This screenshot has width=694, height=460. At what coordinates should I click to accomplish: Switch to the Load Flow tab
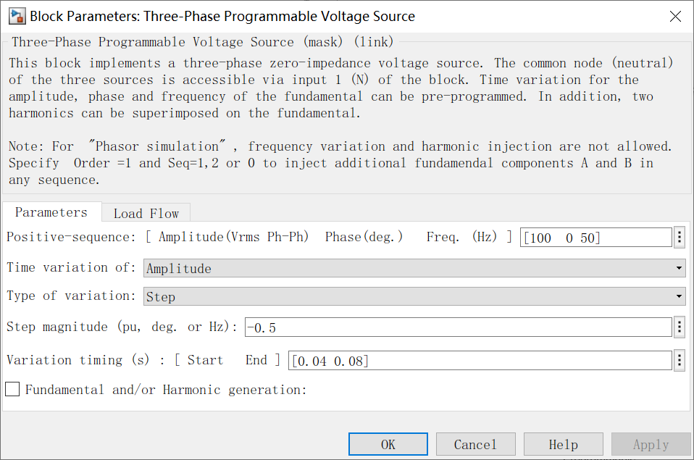(x=145, y=213)
